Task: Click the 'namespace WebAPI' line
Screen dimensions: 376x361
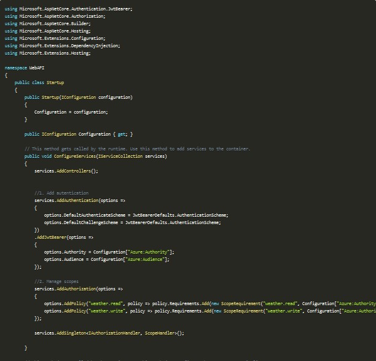Action: pyautogui.click(x=25, y=68)
